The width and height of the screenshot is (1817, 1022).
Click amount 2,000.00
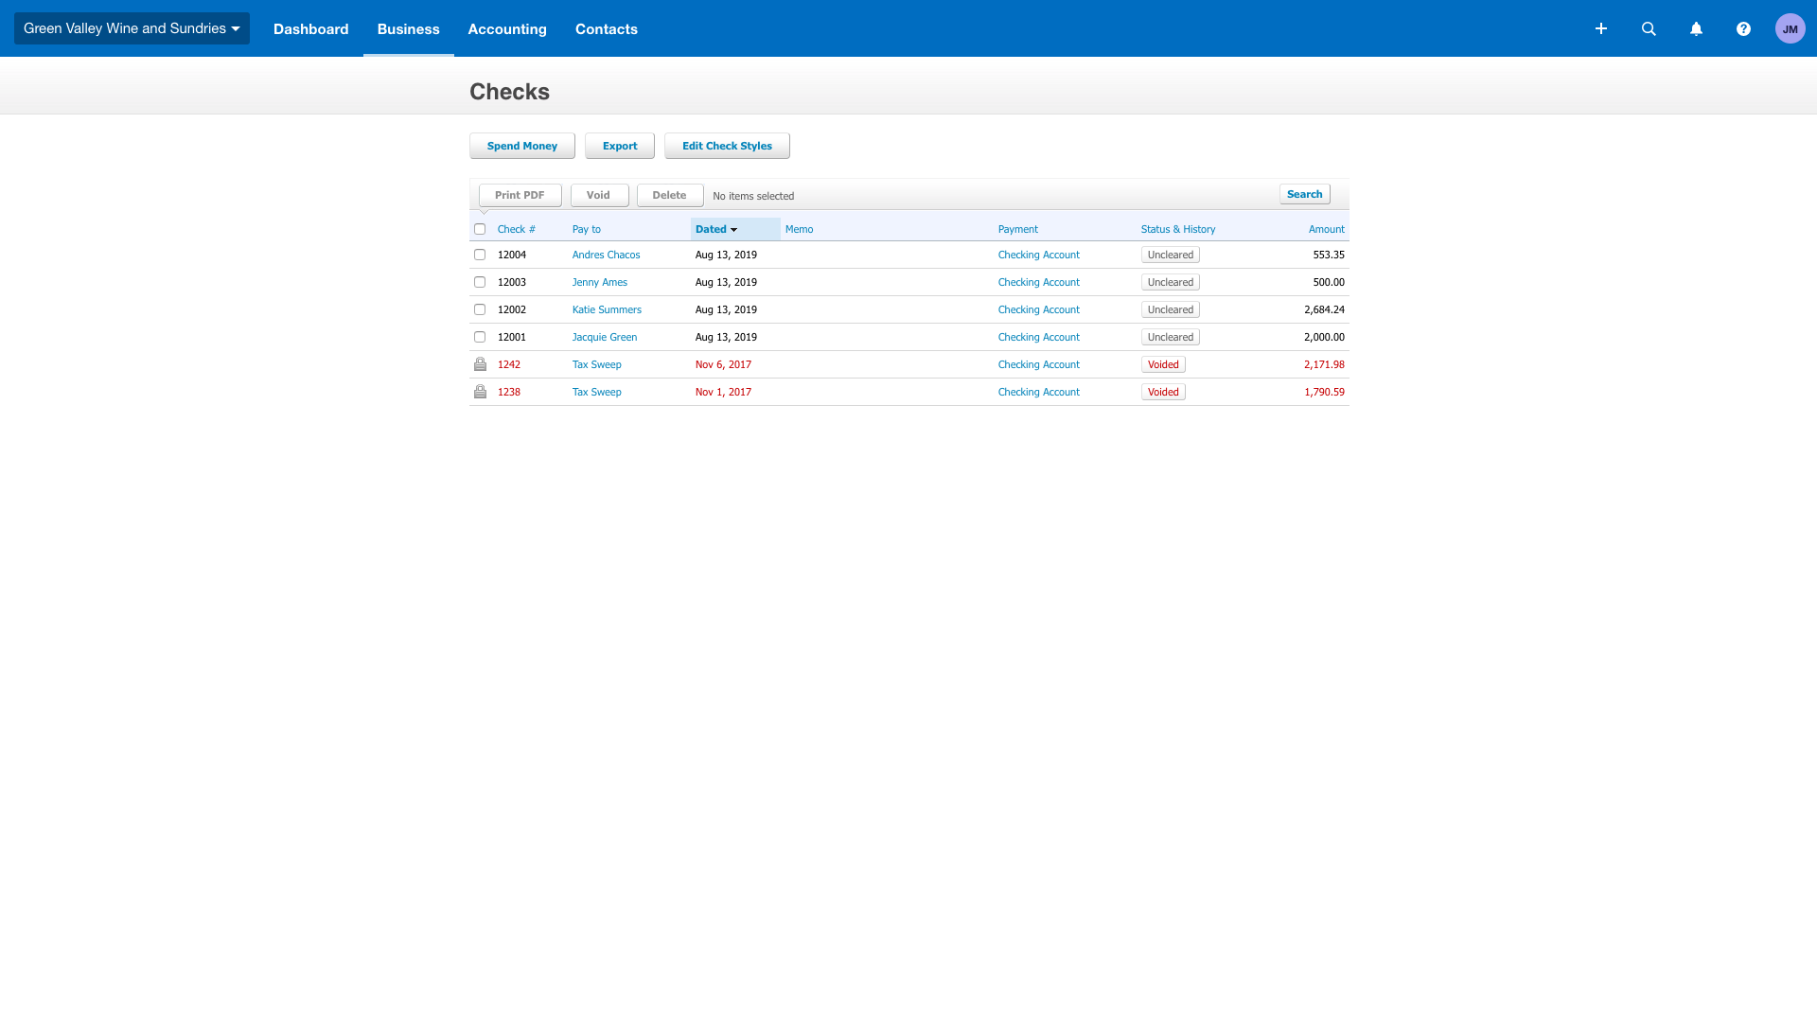(1324, 337)
